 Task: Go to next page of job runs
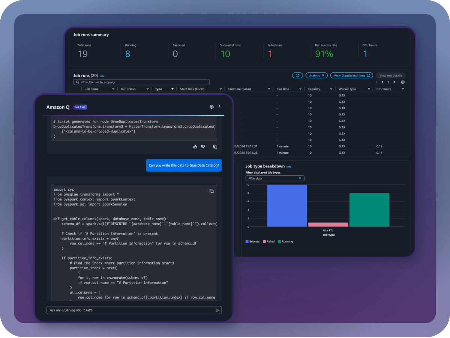click(394, 82)
